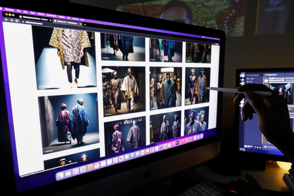Open Apple TV from the Dock
The image size is (294, 196).
pyautogui.click(x=177, y=143)
